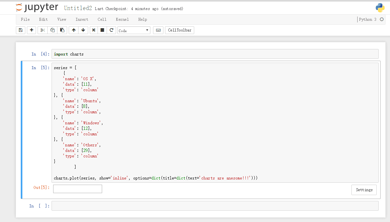Open the command palette keyboard icon
Viewport: 390px width, 222px height.
click(158, 30)
